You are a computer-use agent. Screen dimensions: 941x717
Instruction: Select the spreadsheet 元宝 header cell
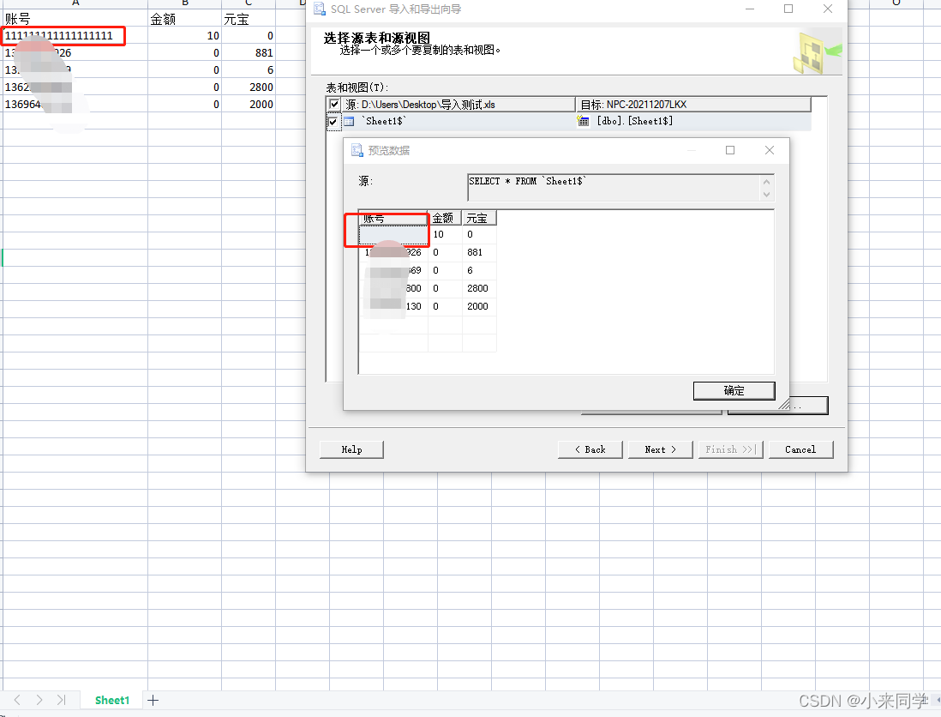coord(249,19)
